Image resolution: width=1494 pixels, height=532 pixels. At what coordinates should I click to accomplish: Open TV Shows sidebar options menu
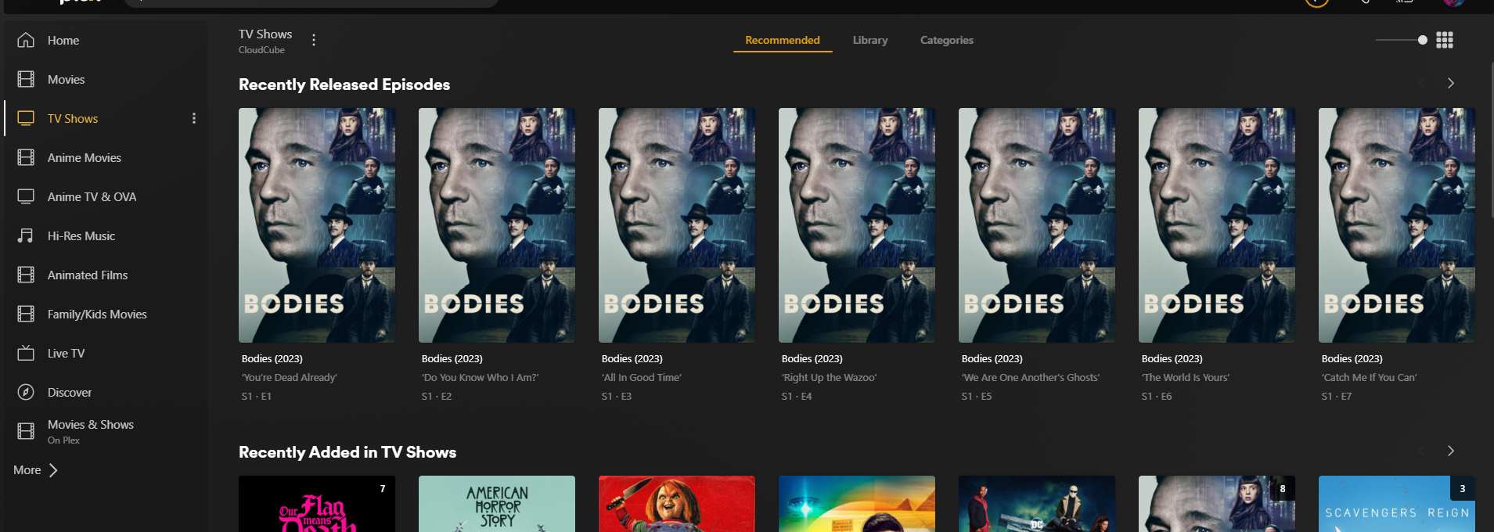[194, 118]
